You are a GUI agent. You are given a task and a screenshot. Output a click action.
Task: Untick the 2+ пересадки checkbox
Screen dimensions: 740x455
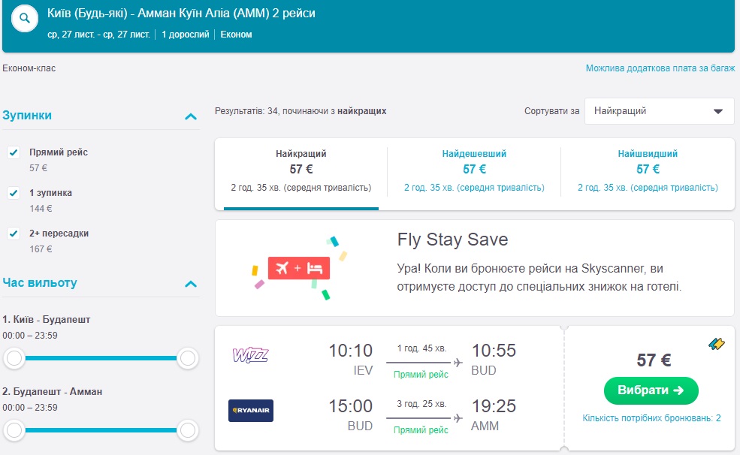coord(14,234)
